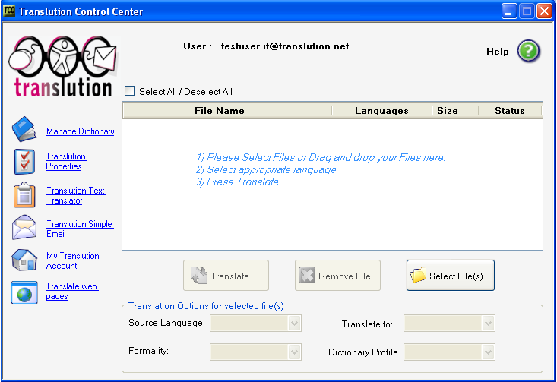Click the Help text label
Screen dimensions: 557x382
[497, 52]
